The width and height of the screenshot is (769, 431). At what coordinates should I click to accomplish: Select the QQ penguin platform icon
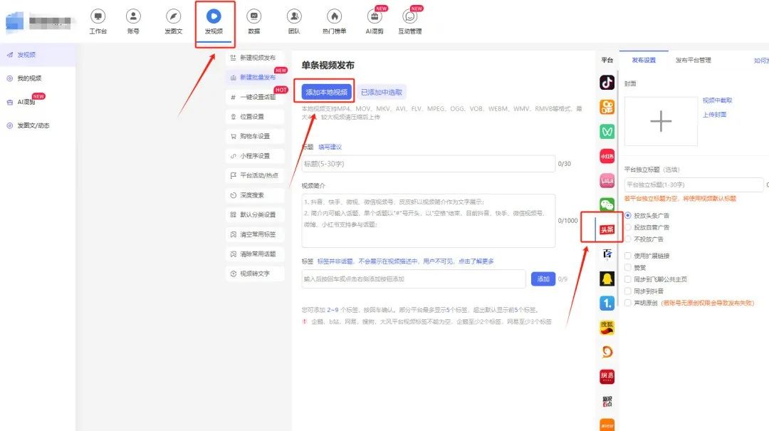click(607, 279)
